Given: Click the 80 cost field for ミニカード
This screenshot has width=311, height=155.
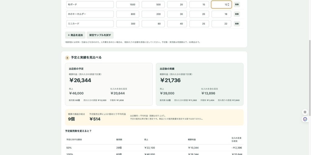Looking at the screenshot, I should (x=153, y=24).
